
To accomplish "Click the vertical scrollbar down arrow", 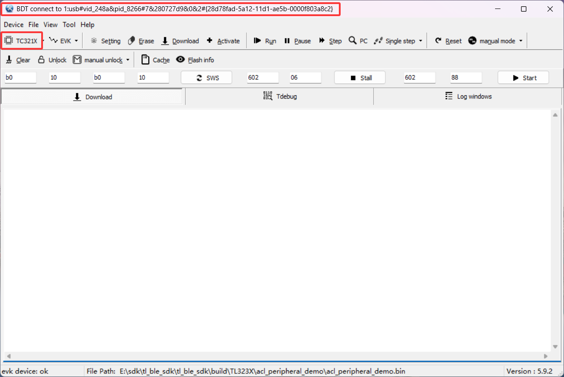I will click(555, 347).
